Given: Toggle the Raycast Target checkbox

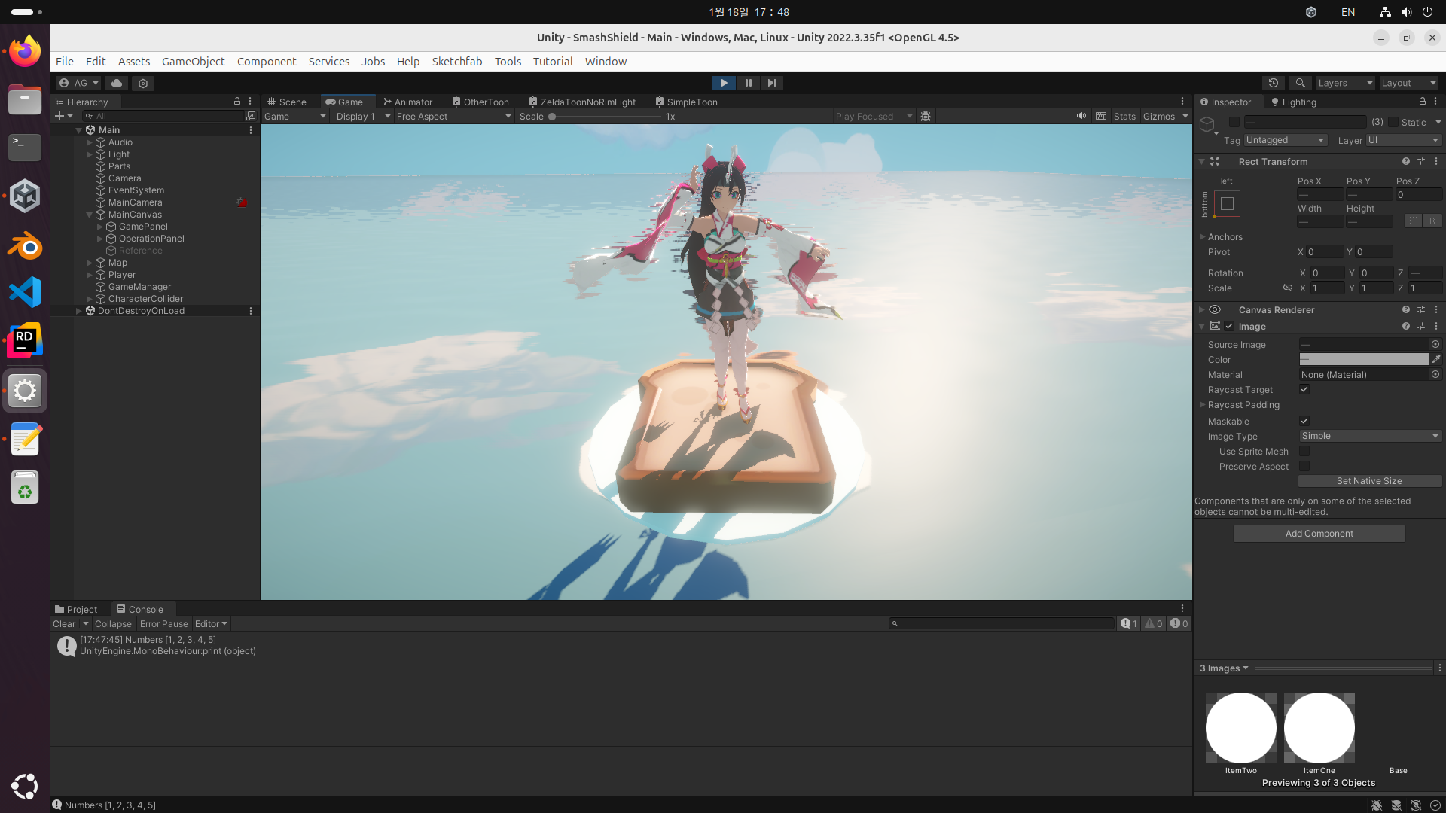Looking at the screenshot, I should (1304, 389).
